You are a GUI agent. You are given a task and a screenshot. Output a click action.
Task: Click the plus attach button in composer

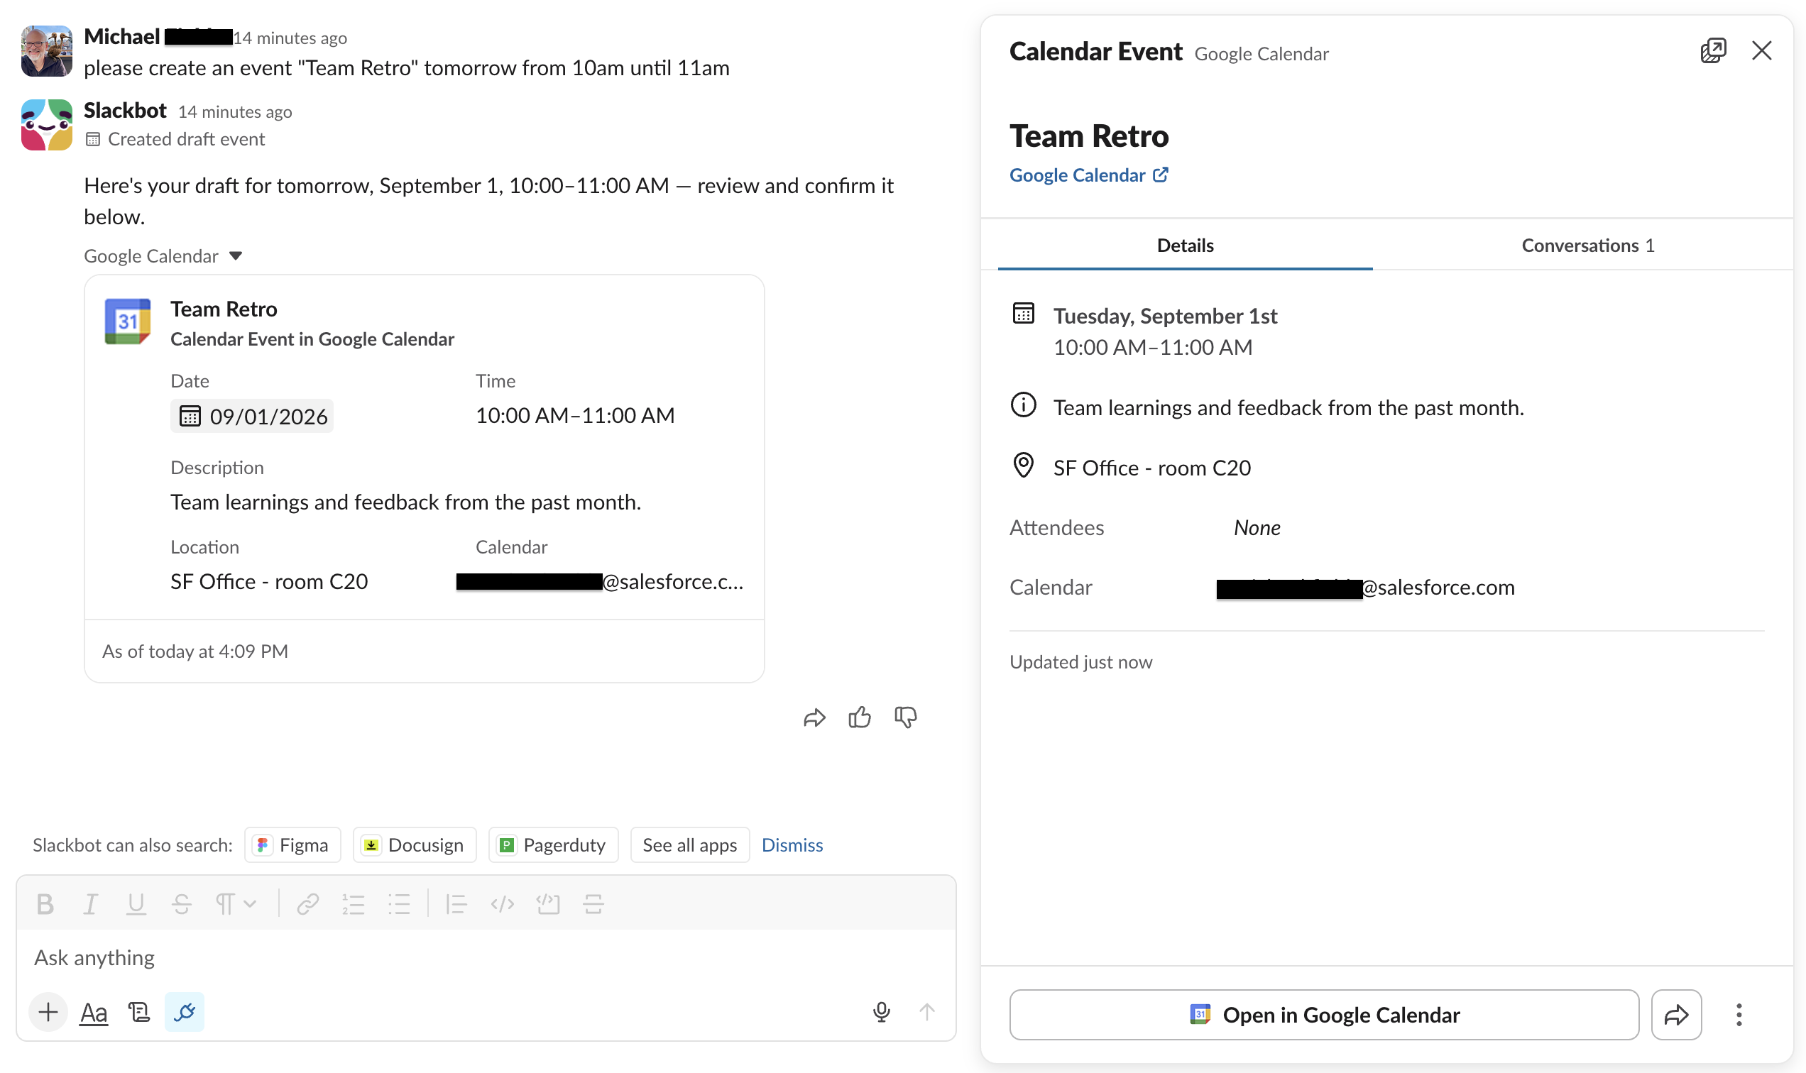point(48,1012)
